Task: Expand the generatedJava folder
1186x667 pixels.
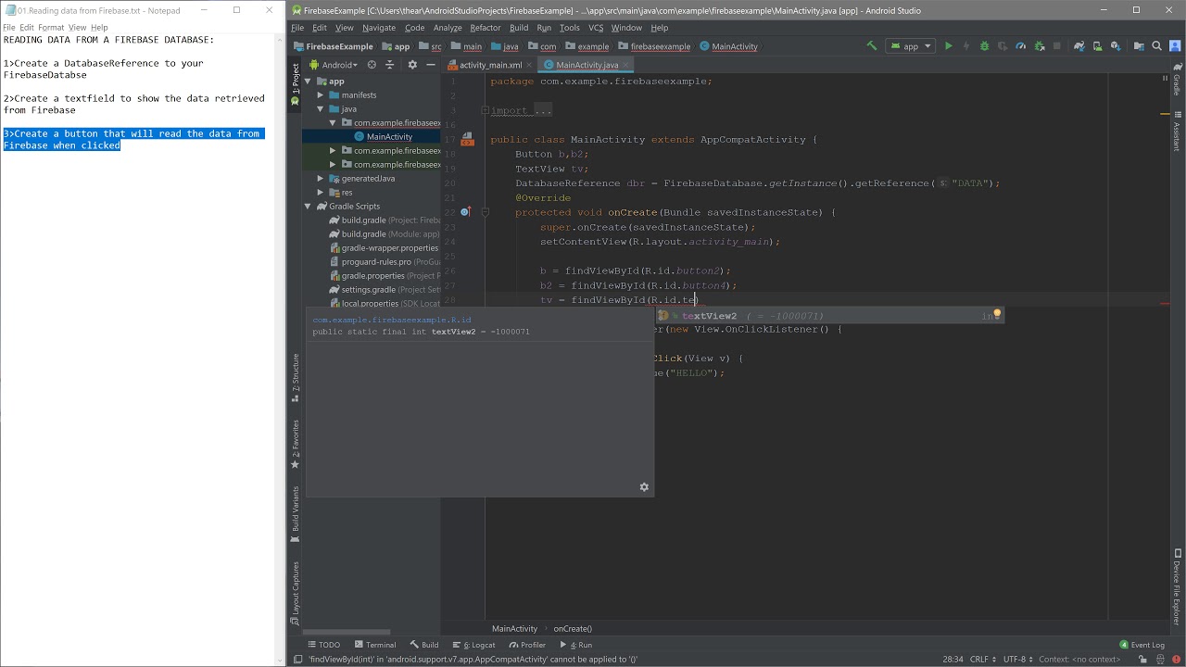Action: point(321,179)
